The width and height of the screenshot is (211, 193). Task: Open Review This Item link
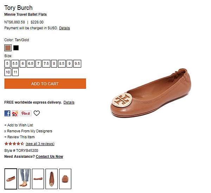click(x=20, y=137)
